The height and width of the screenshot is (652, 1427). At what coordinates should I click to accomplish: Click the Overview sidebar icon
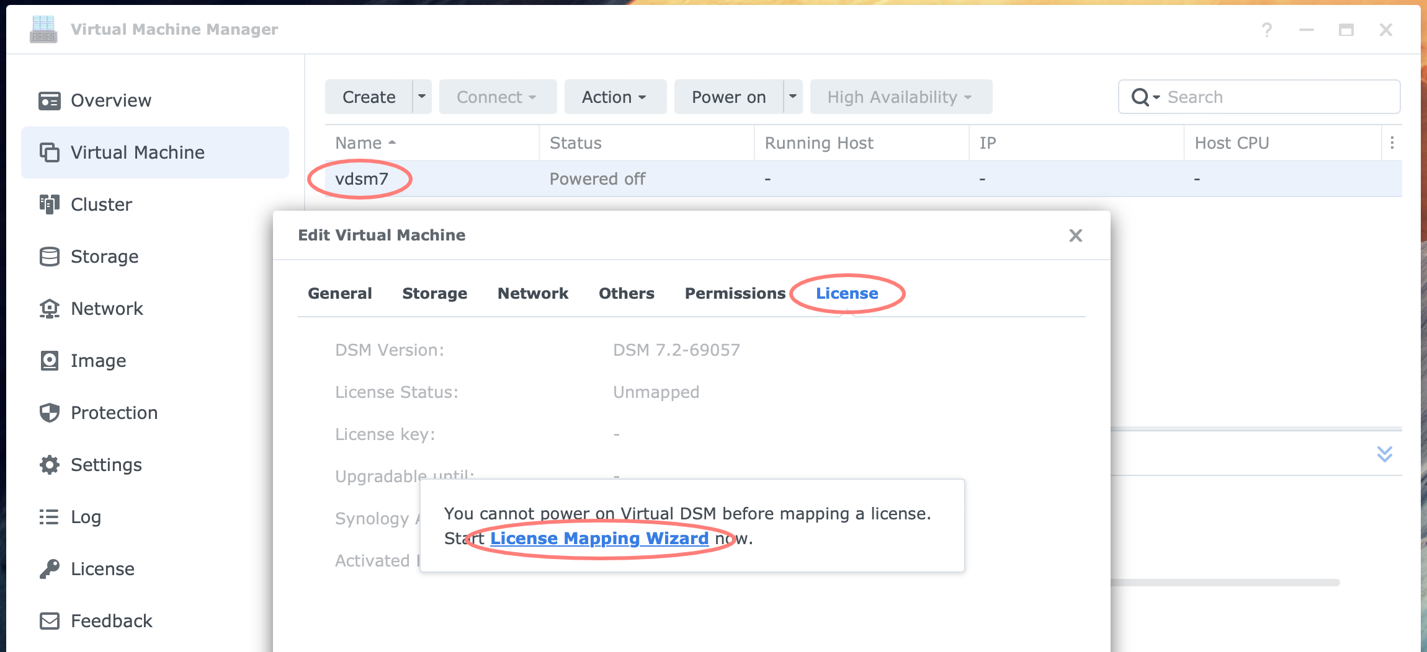tap(50, 100)
